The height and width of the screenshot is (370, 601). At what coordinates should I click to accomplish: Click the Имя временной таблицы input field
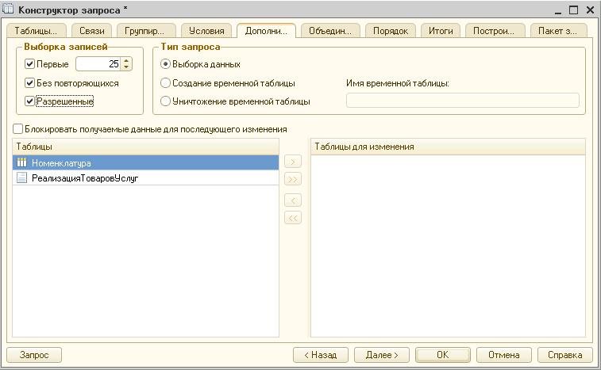tap(463, 101)
